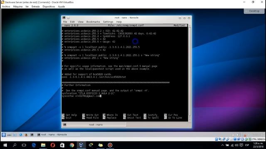Open VirtualBox Ver menu
The height and width of the screenshot is (149, 266).
(27, 7)
